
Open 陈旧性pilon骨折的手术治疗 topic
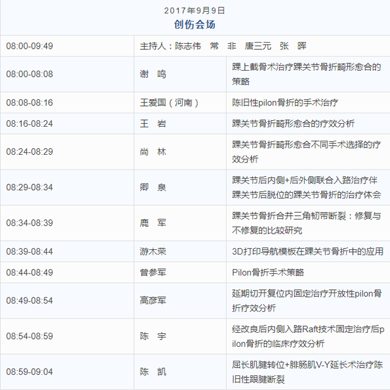[x=285, y=102]
